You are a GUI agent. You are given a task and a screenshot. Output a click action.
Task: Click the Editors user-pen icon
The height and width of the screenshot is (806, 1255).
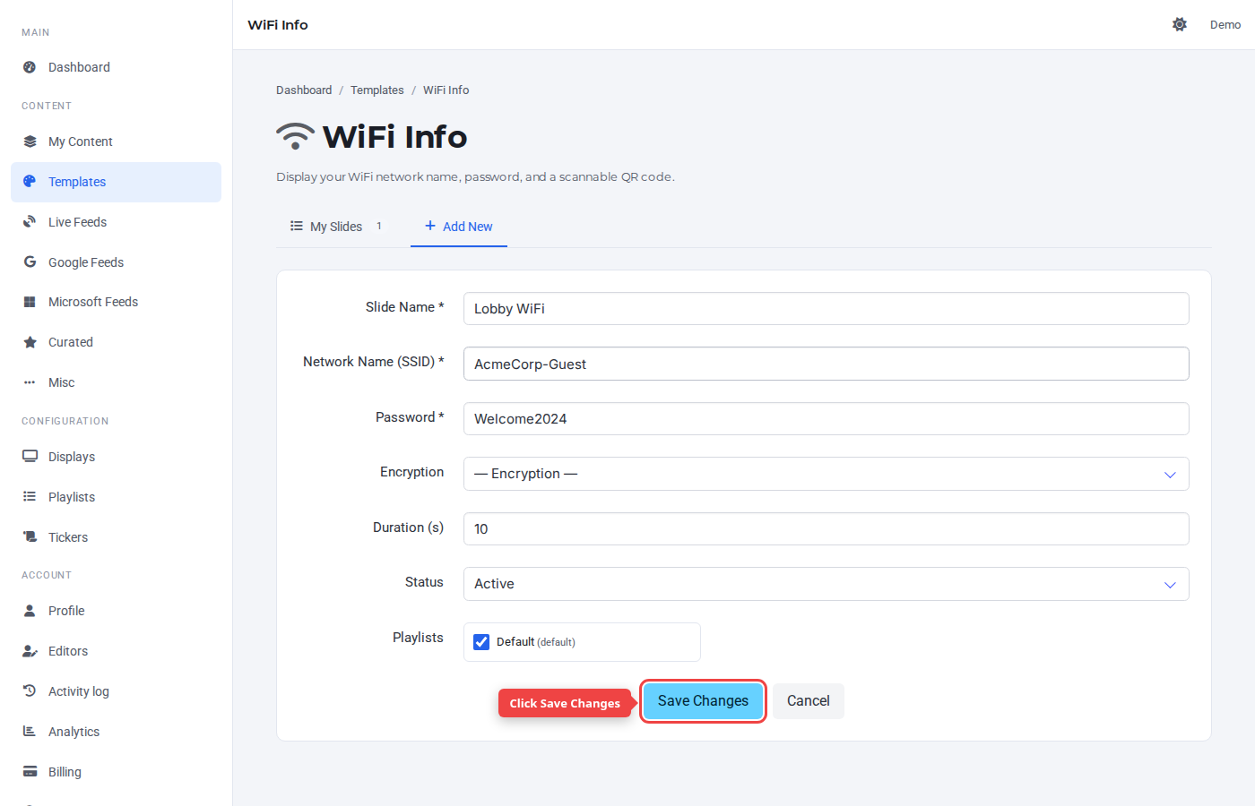30,651
